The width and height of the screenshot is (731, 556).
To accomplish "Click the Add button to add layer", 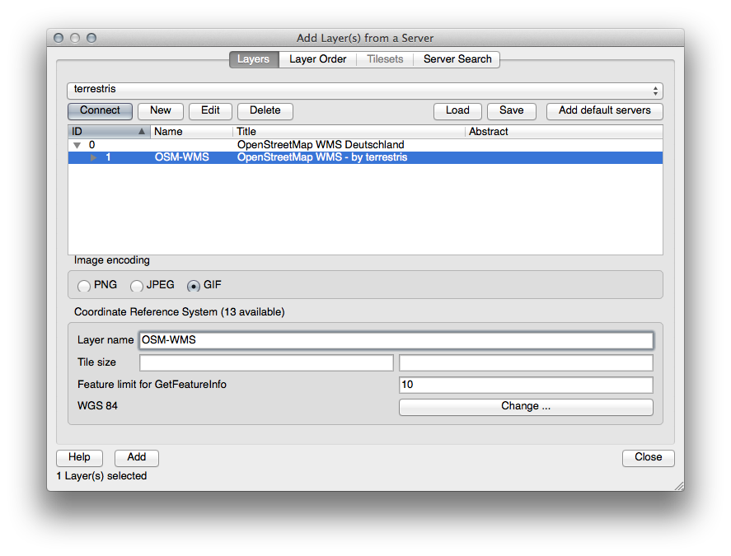I will [136, 457].
